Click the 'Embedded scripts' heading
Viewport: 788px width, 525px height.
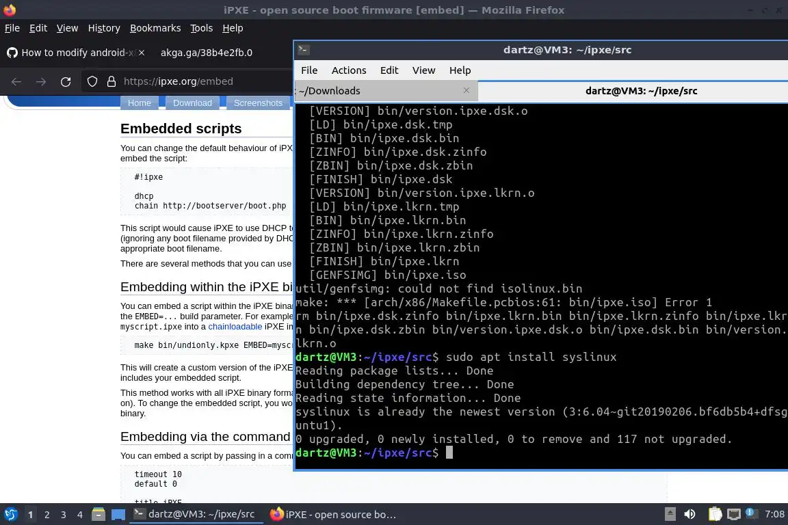[x=181, y=129]
